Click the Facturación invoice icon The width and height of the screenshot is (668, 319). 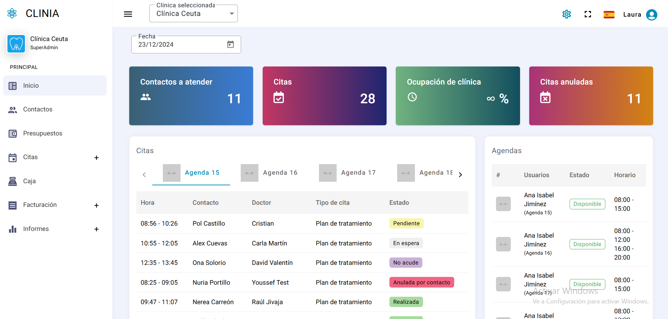(x=13, y=205)
